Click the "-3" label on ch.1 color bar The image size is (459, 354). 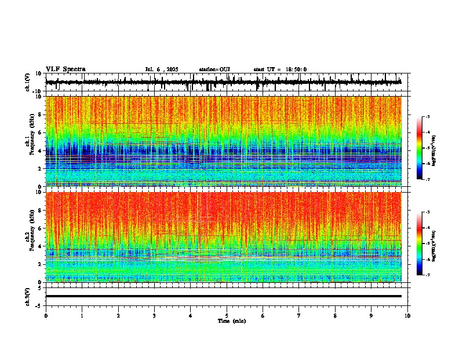click(x=427, y=116)
